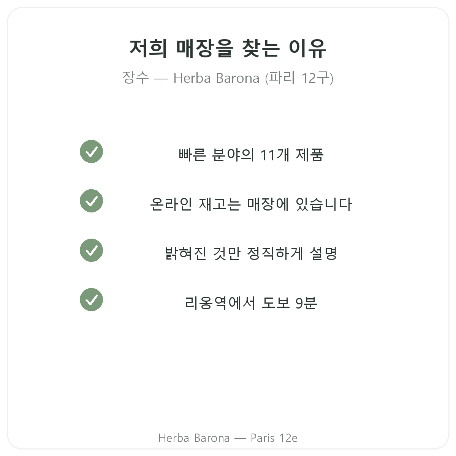Click the checkmark beside 온라인 재고는 매장에
The height and width of the screenshot is (456, 456).
click(x=91, y=201)
